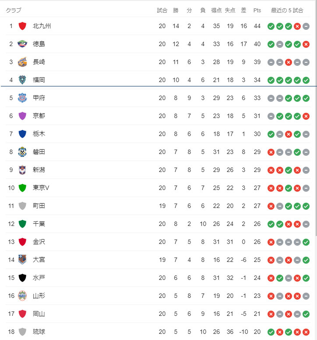Viewport: 317px width, 340px height.
Task: Click the Pts column header
Action: pos(257,10)
